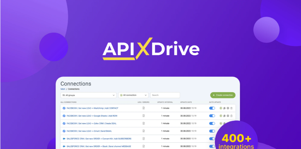Image resolution: width=301 pixels, height=149 pixels.
Task: Run the Zoho CRM Create DEAL connection
Action: (221, 123)
